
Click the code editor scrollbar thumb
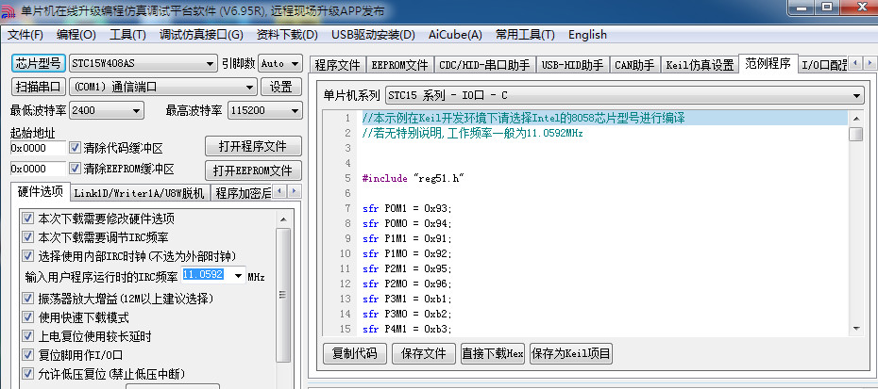pyautogui.click(x=855, y=134)
